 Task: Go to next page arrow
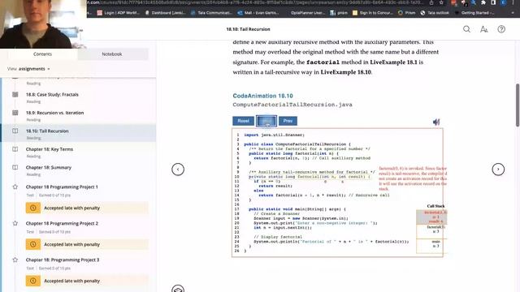pos(498,170)
